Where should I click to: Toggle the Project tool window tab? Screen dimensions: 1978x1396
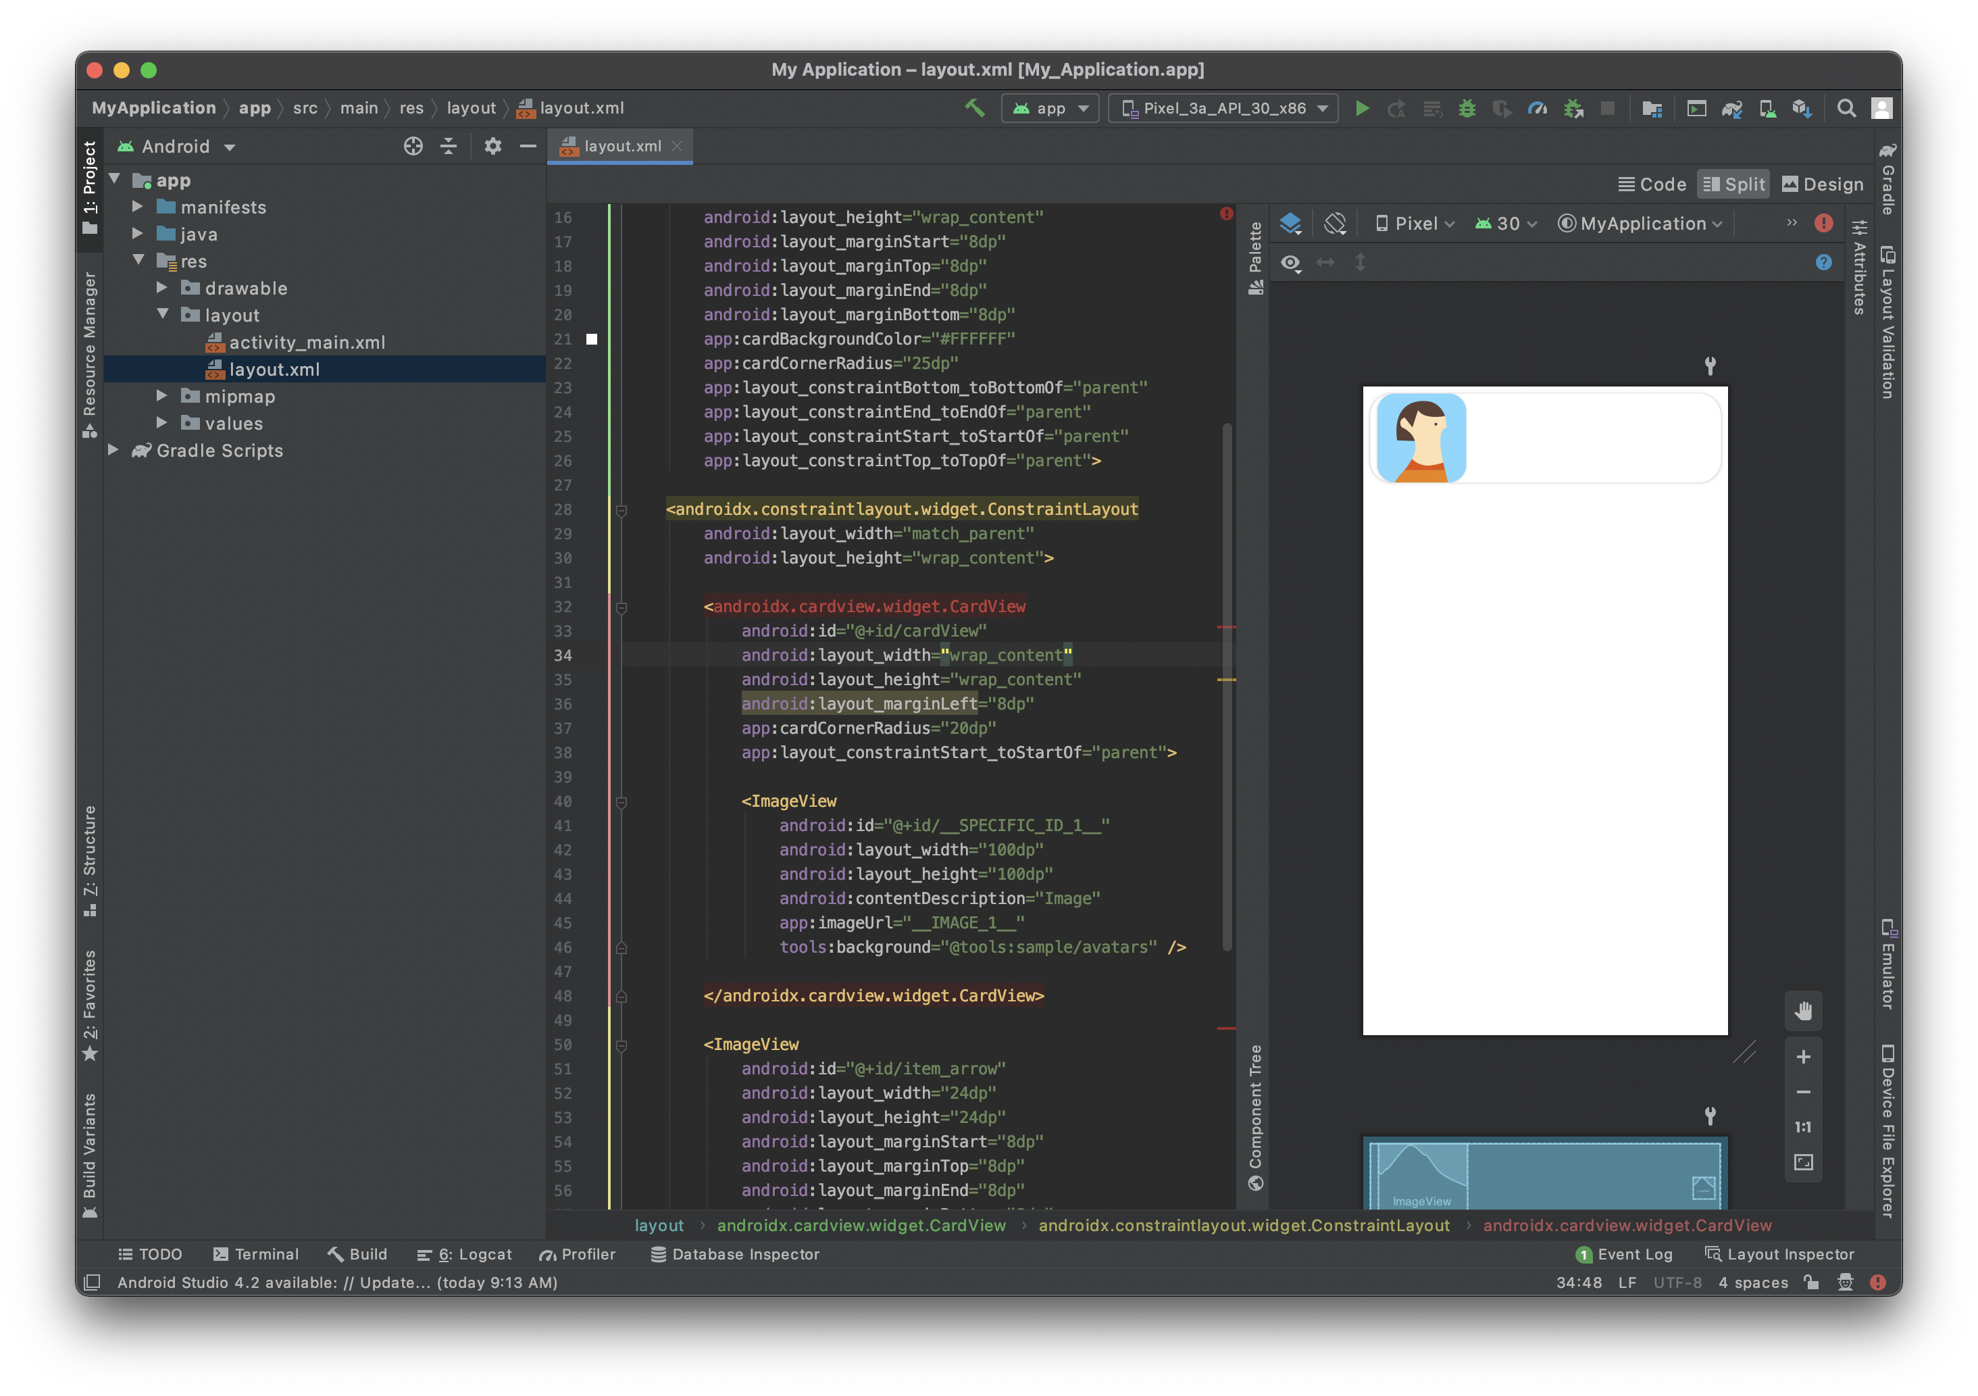click(x=90, y=189)
